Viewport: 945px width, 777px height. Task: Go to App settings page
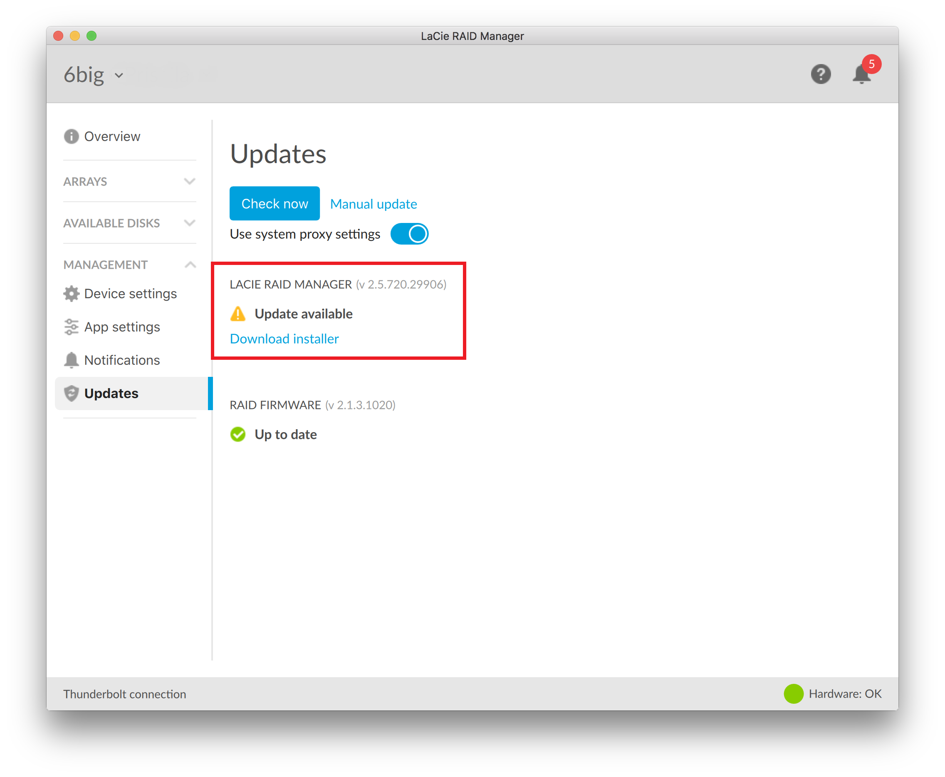click(122, 327)
